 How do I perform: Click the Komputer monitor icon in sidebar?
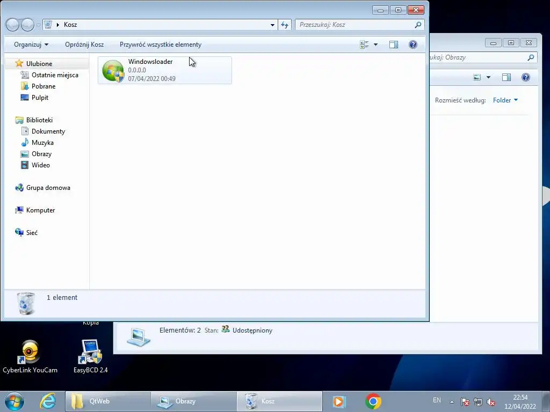coord(19,210)
